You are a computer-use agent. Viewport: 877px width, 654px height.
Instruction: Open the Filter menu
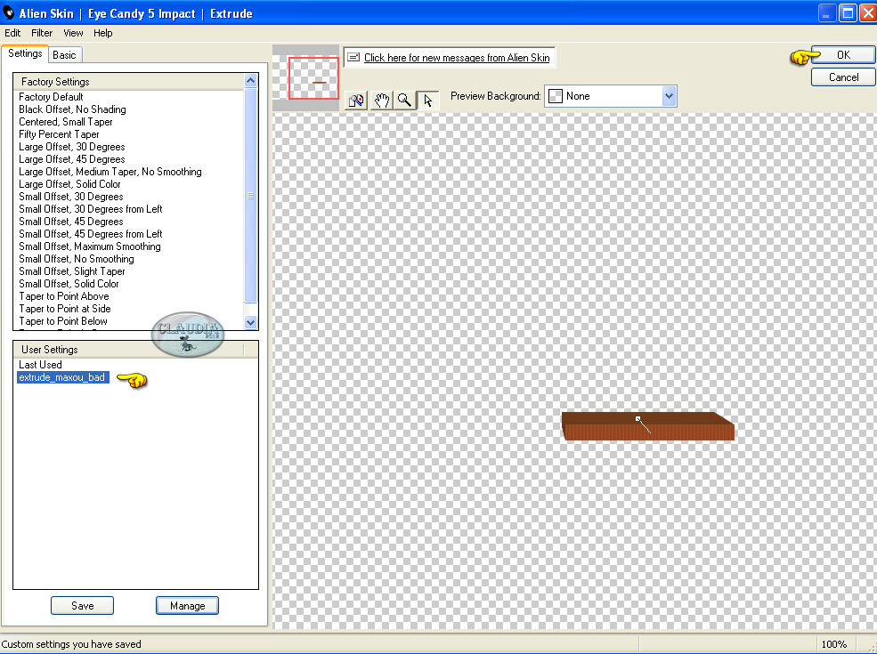pos(41,33)
